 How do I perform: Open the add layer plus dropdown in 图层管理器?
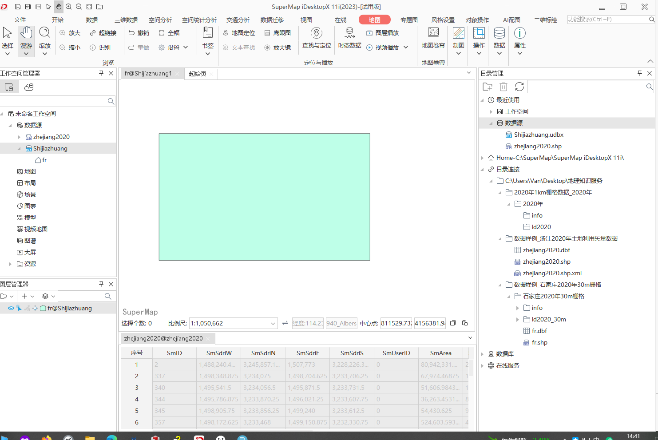coord(28,296)
